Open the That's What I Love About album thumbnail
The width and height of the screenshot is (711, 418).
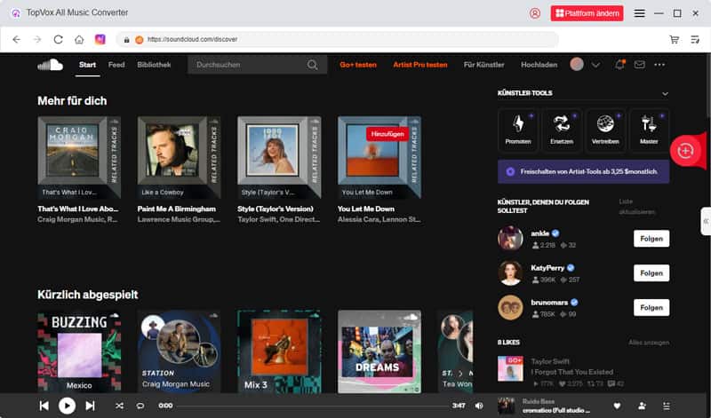[79, 158]
